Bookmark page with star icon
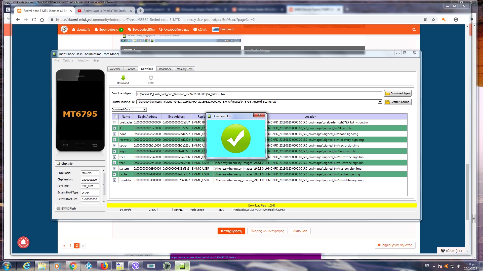Viewport: 483px width, 271px height. (433, 20)
